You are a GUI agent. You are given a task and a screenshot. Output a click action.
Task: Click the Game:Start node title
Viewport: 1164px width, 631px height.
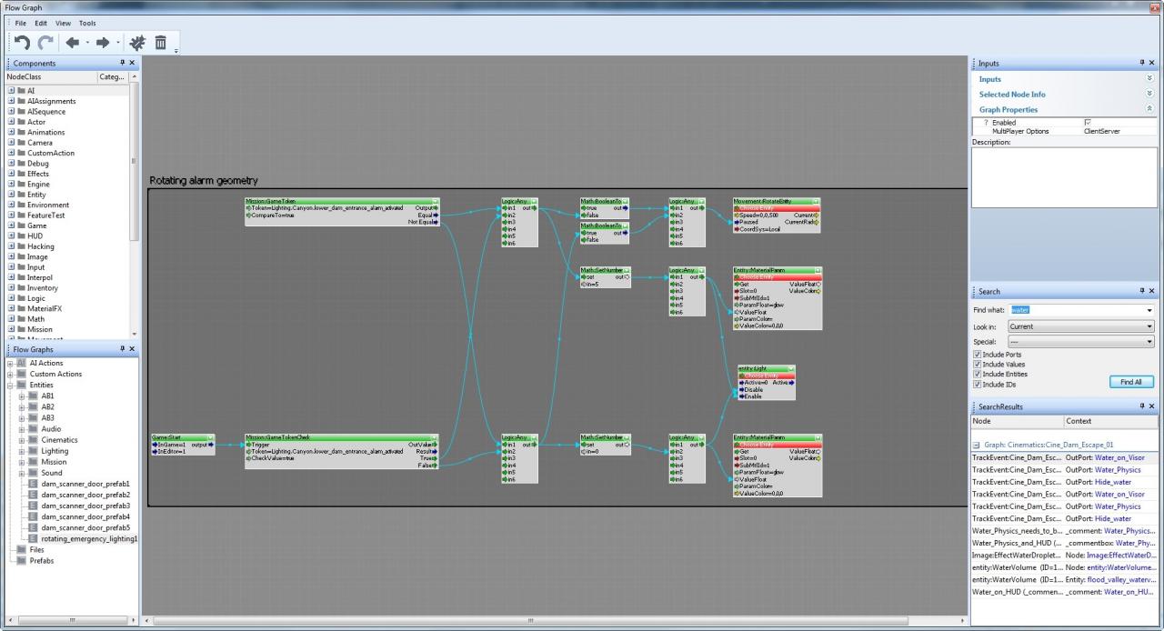click(183, 437)
